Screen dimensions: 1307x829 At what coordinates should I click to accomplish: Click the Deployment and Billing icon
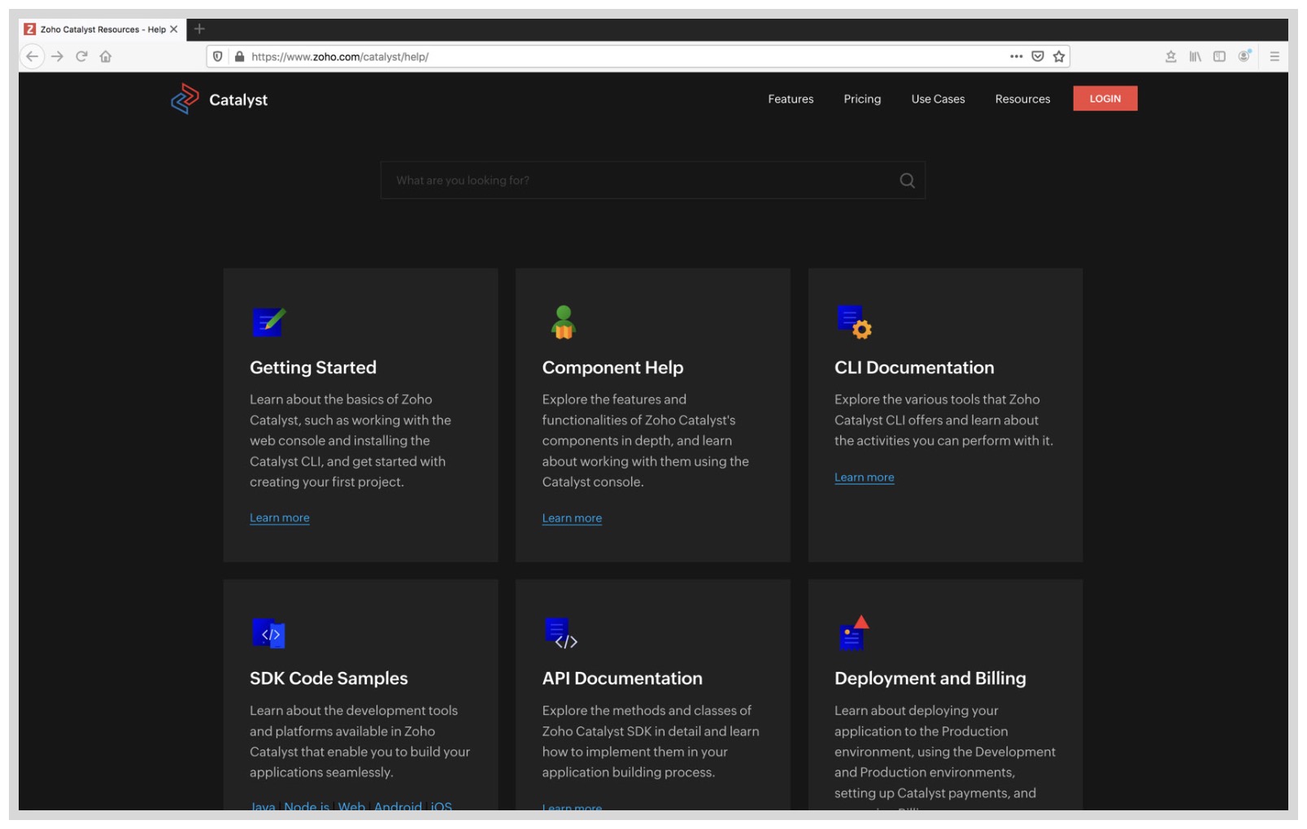point(853,635)
